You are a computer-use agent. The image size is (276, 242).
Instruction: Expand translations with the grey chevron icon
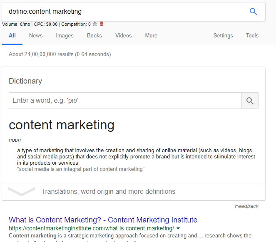22,192
